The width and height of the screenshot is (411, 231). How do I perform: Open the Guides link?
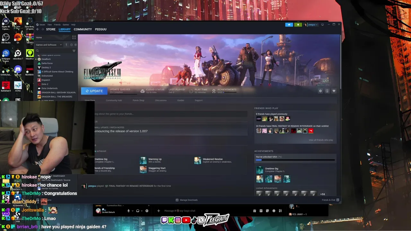coord(180,100)
